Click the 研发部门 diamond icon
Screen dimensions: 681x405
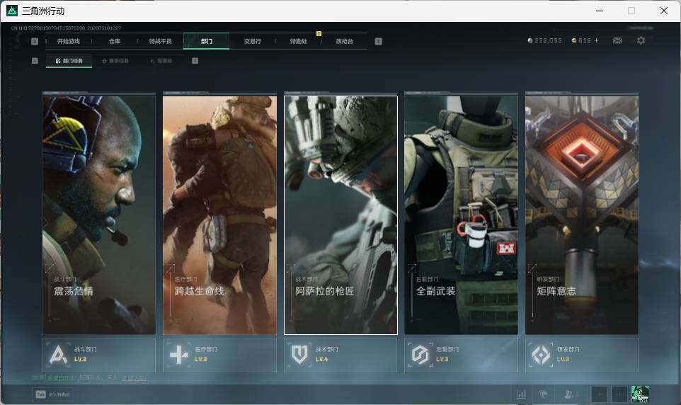[541, 355]
